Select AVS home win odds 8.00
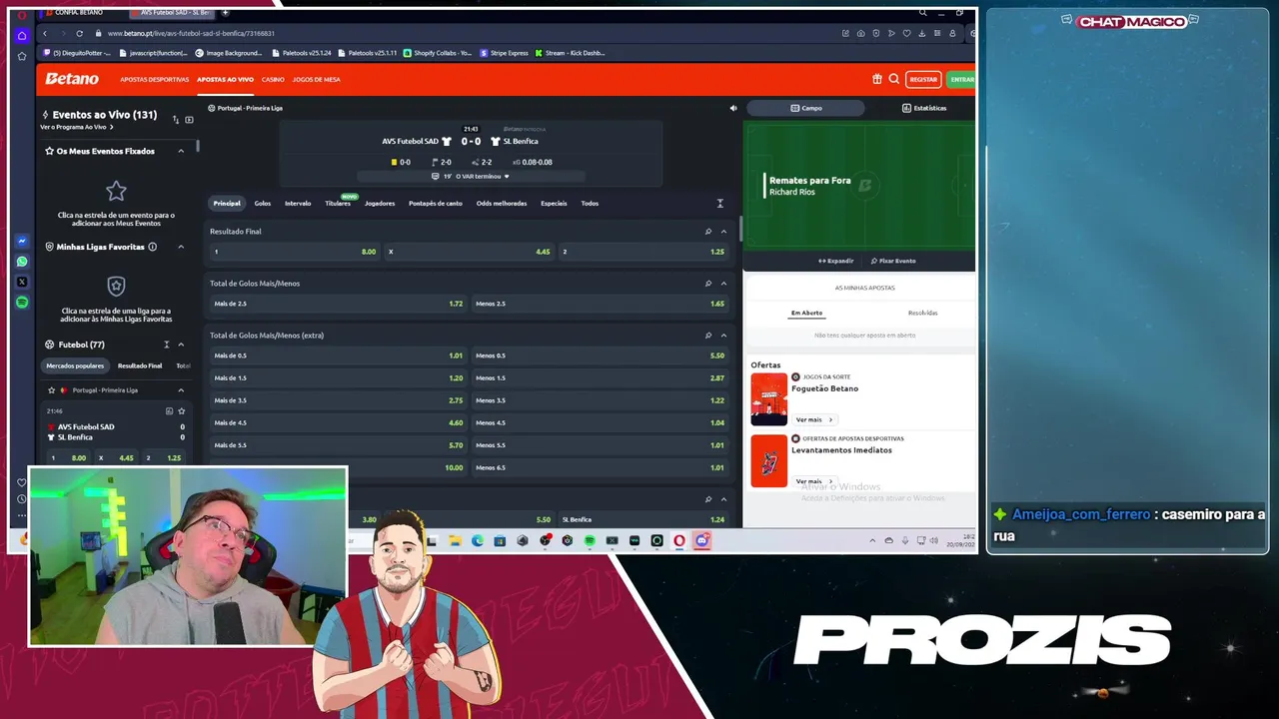The width and height of the screenshot is (1279, 719). [x=295, y=252]
